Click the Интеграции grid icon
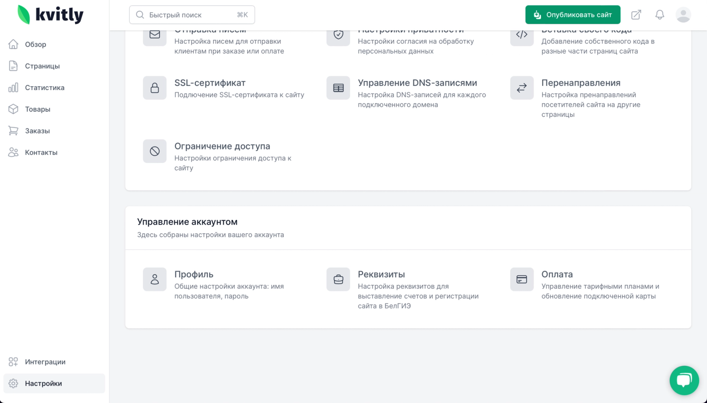 [14, 362]
